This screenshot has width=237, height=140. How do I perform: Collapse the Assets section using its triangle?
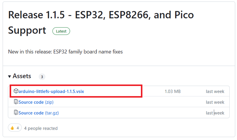point(10,76)
